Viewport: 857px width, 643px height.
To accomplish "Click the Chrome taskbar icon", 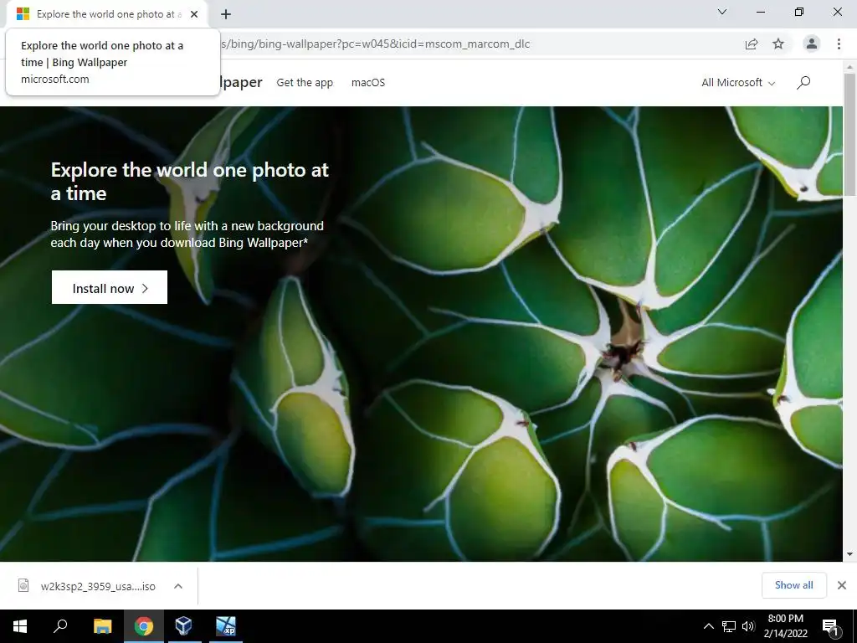I will click(x=144, y=626).
